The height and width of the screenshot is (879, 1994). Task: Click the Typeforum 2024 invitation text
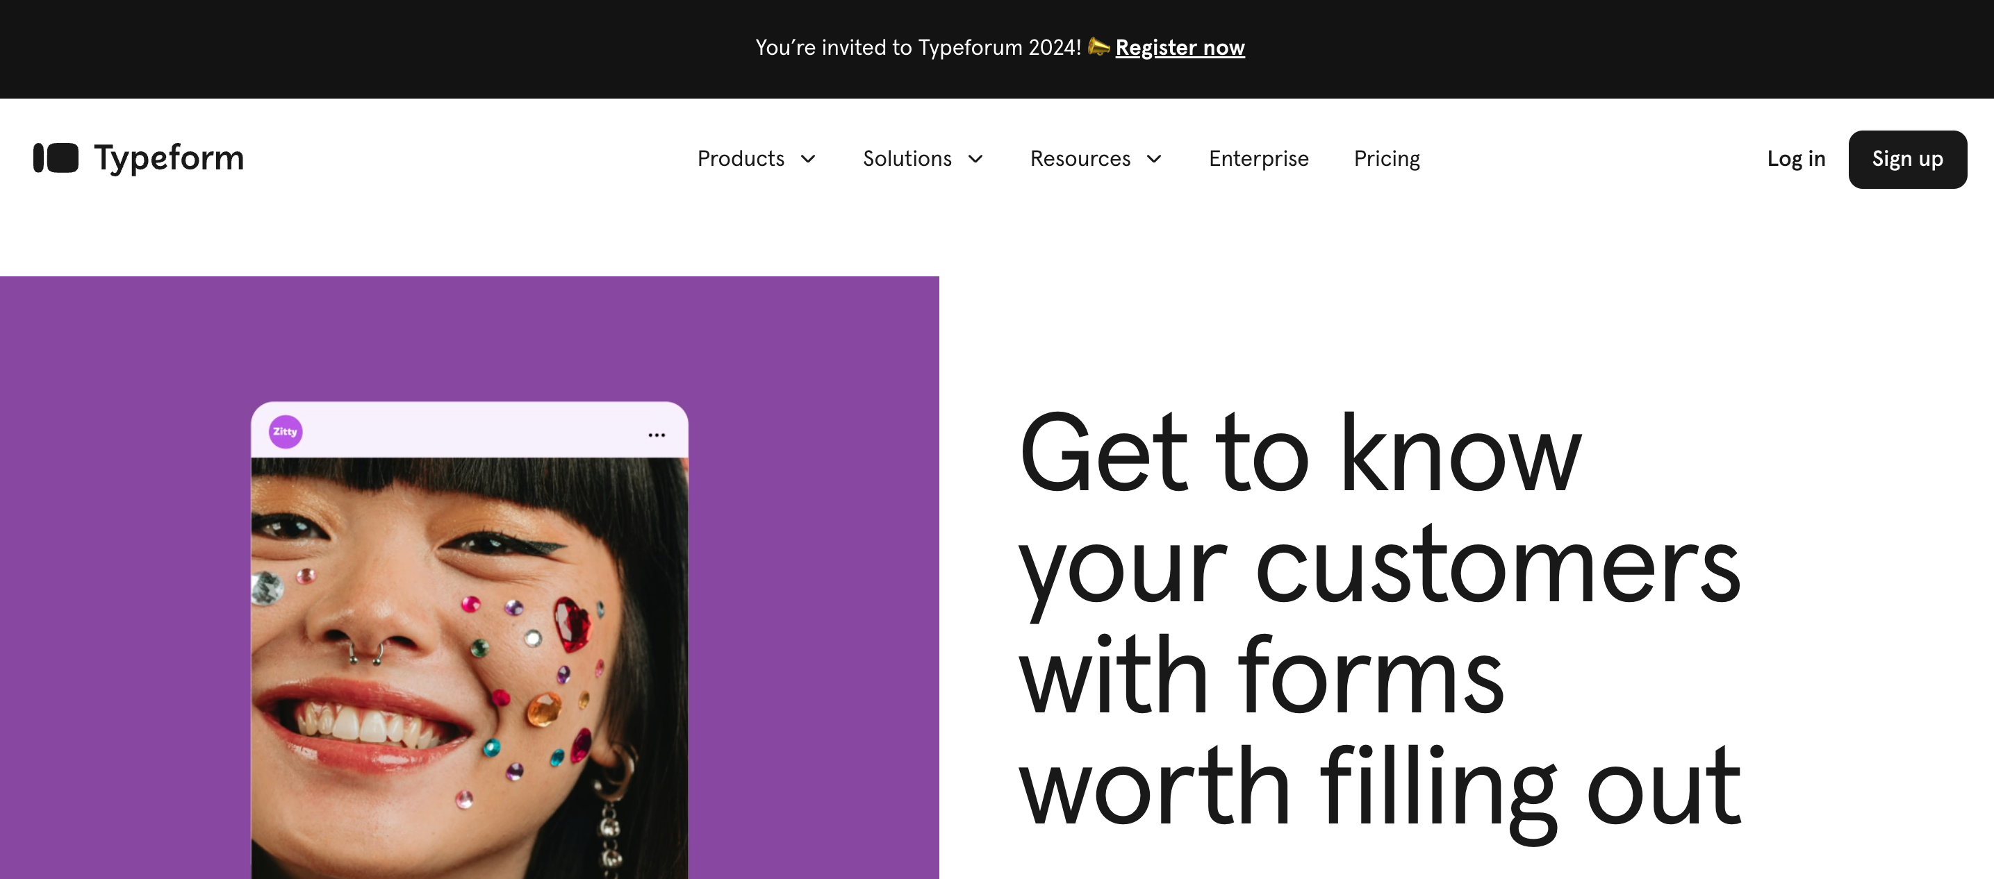(917, 48)
